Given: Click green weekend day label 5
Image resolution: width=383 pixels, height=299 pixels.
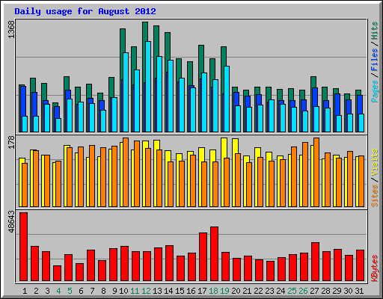Looking at the screenshot, I should pyautogui.click(x=70, y=291).
